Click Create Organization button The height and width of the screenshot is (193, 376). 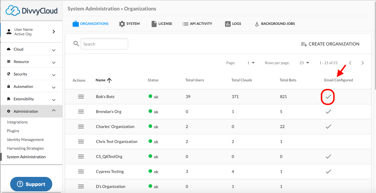click(x=330, y=44)
